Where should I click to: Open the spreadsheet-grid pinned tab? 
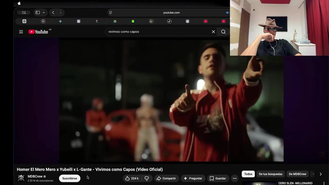[151, 21]
